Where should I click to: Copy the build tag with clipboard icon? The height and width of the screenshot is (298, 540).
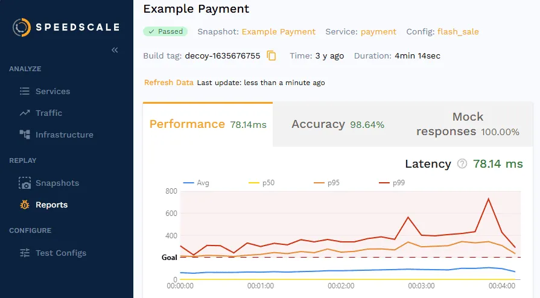coord(272,55)
